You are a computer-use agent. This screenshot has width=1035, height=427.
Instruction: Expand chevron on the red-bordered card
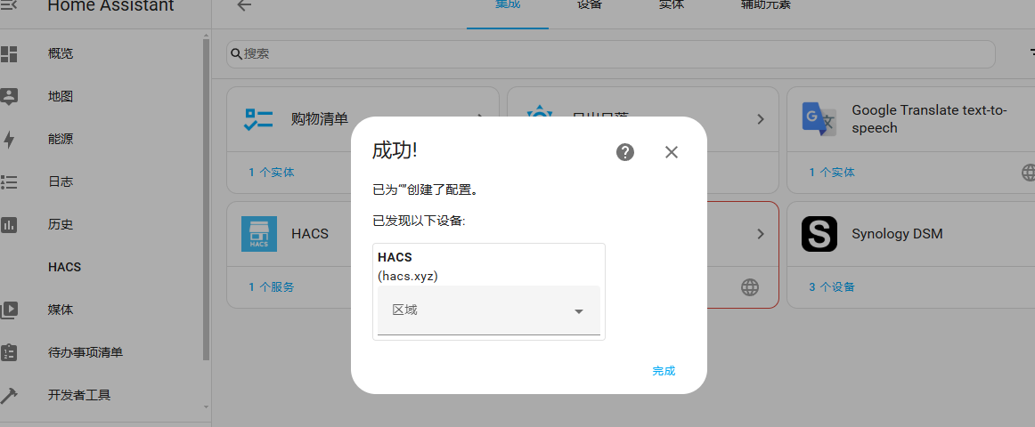pos(761,234)
